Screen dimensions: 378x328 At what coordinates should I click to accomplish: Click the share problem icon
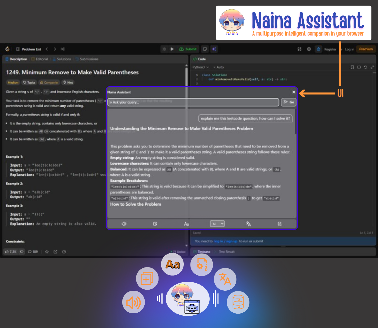point(55,252)
